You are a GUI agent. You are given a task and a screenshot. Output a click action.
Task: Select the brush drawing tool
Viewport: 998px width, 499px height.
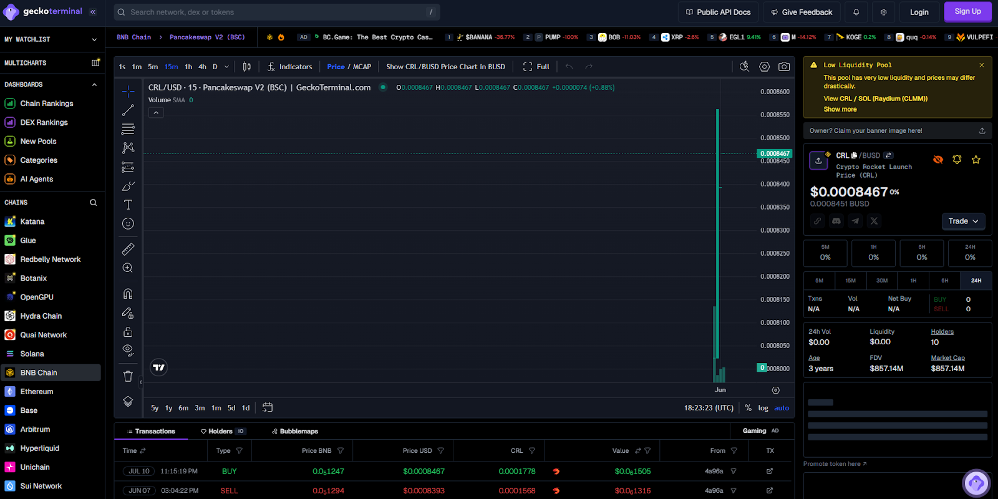(128, 186)
